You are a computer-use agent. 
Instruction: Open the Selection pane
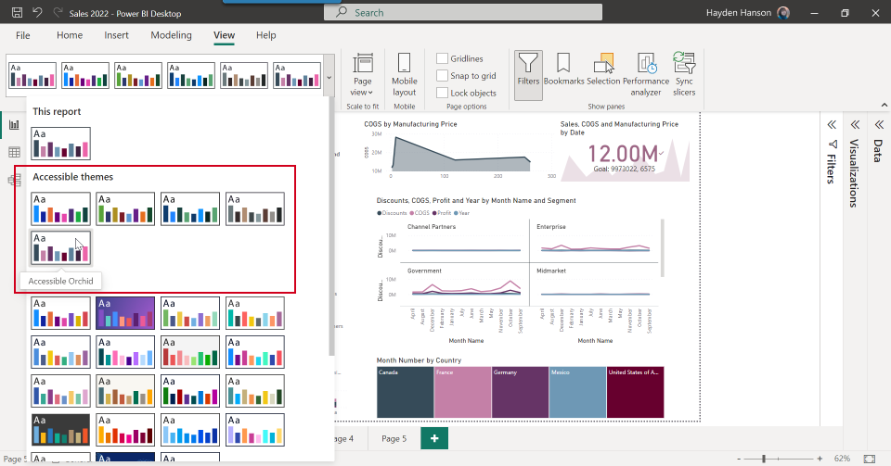(603, 69)
